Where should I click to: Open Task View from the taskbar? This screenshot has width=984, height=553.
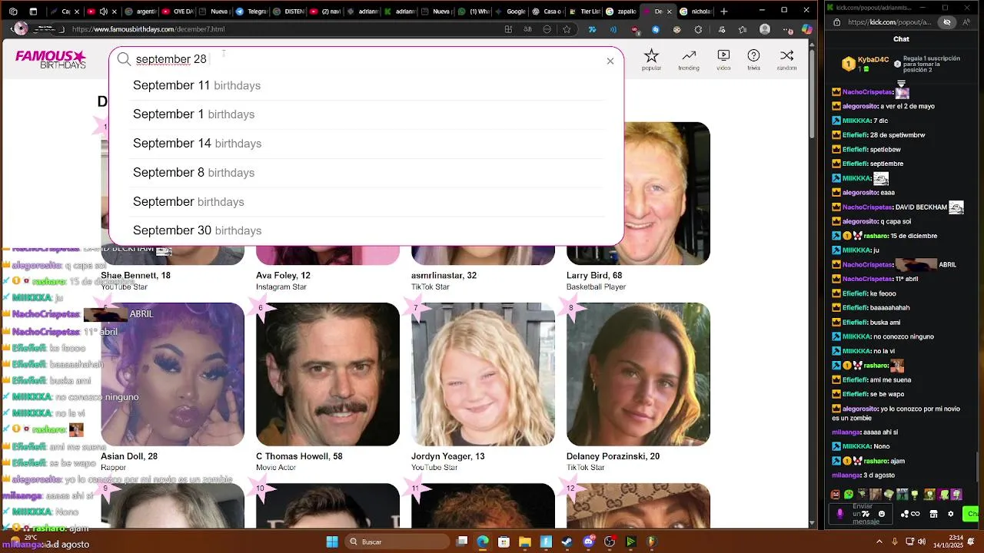[x=462, y=541]
